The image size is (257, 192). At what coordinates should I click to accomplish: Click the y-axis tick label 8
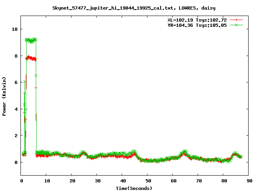point(16,56)
